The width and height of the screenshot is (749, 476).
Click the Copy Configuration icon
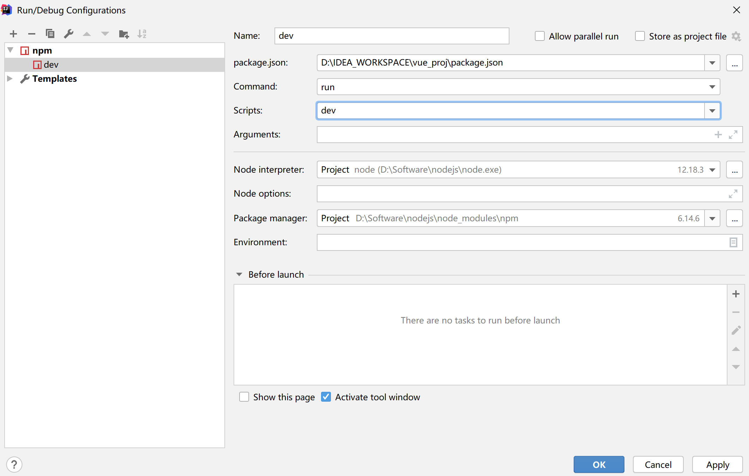pyautogui.click(x=50, y=34)
